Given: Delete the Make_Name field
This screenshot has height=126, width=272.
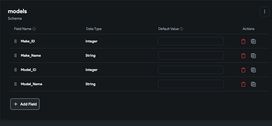Looking at the screenshot, I should click(x=243, y=56).
